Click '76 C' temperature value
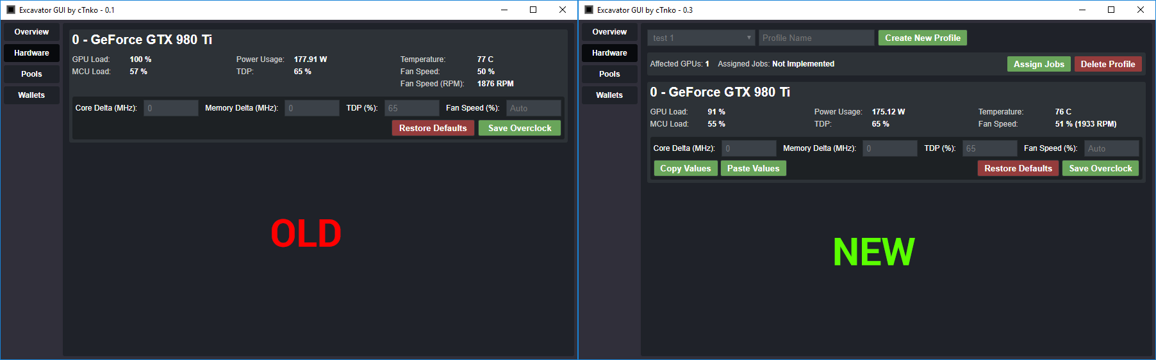Viewport: 1156px width, 360px height. [1063, 112]
